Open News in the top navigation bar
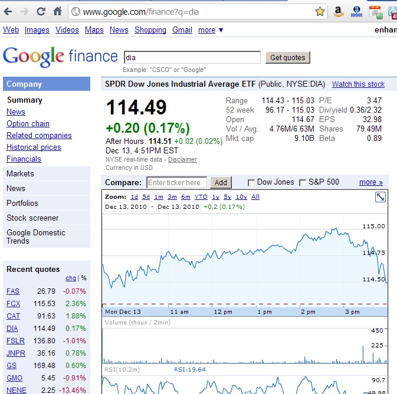Viewport: 397px width, 394px height. (x=119, y=30)
